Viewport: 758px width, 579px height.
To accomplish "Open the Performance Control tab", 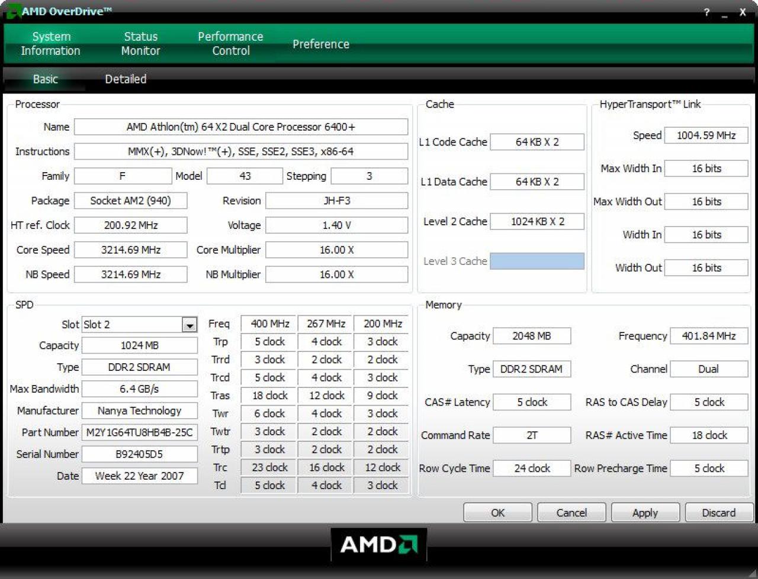I will coord(230,44).
